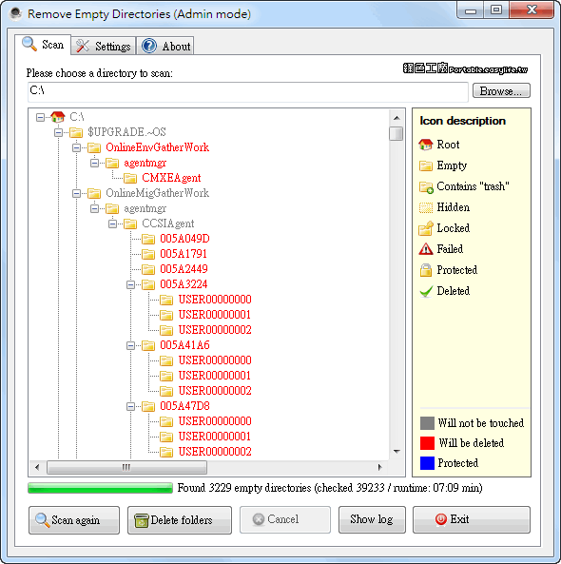This screenshot has width=561, height=564.
Task: Click the 'Found 3229 empty directories' status text
Action: coord(330,488)
